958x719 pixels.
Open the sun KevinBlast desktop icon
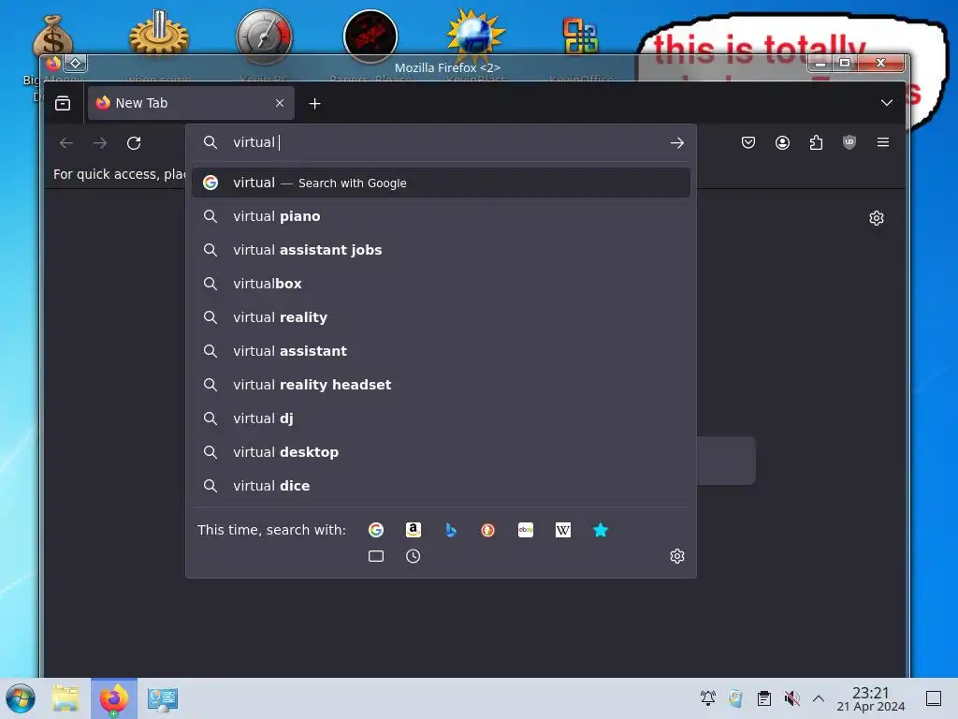[x=474, y=36]
